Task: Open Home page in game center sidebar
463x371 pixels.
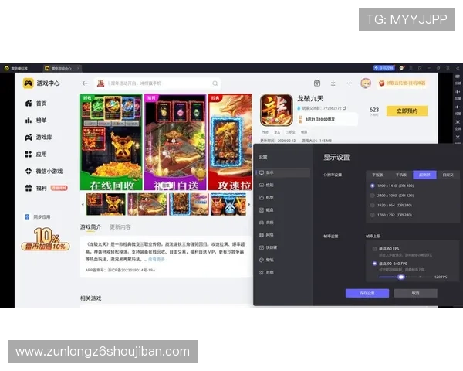Action: coord(36,104)
